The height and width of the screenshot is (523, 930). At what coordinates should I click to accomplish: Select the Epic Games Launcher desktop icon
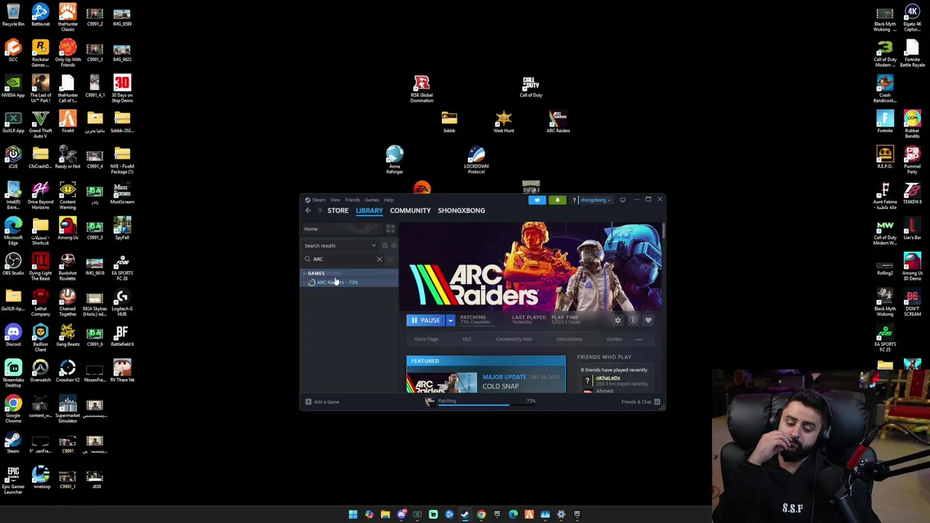pyautogui.click(x=13, y=481)
